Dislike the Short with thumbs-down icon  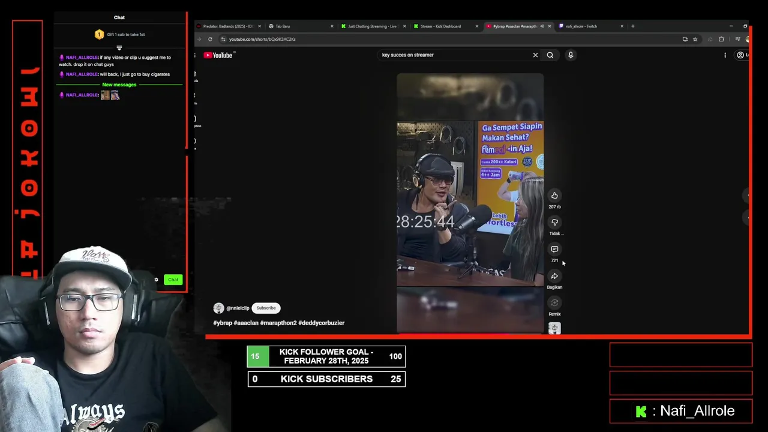click(554, 223)
